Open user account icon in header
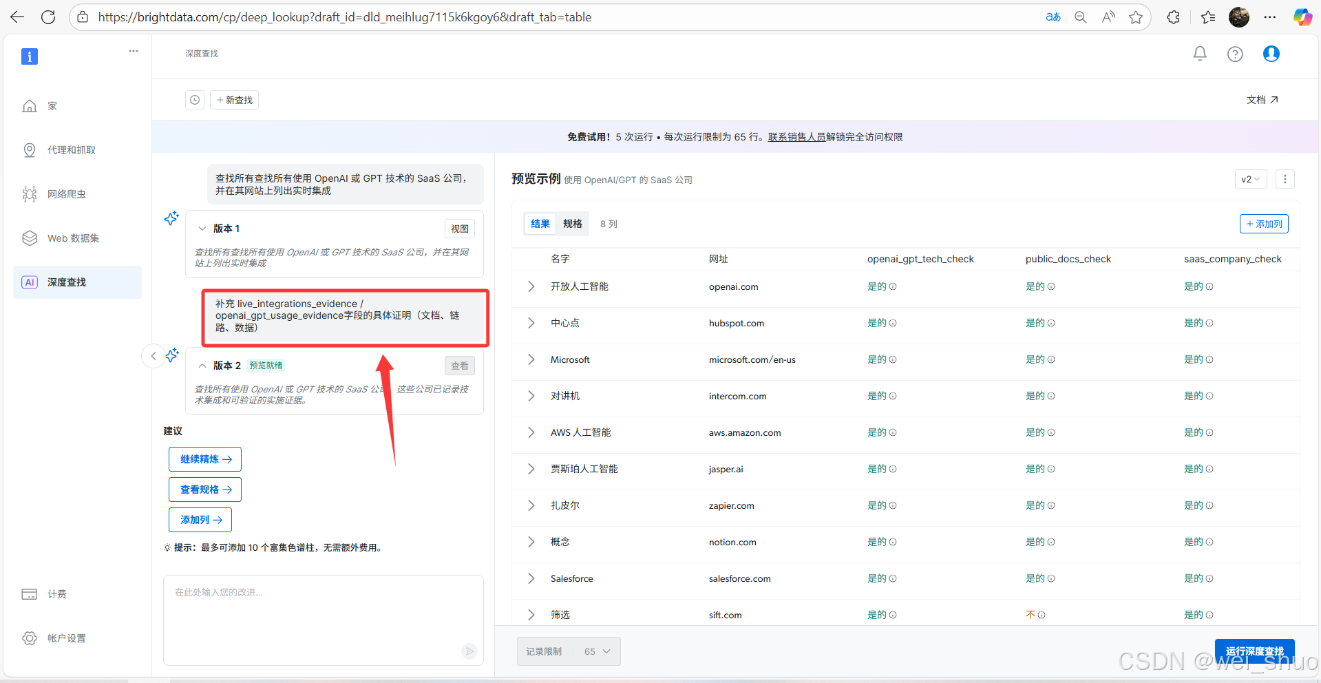The height and width of the screenshot is (683, 1321). (1271, 54)
